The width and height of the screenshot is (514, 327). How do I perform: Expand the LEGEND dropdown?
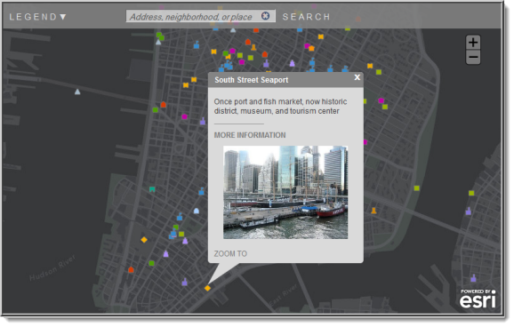click(x=37, y=17)
